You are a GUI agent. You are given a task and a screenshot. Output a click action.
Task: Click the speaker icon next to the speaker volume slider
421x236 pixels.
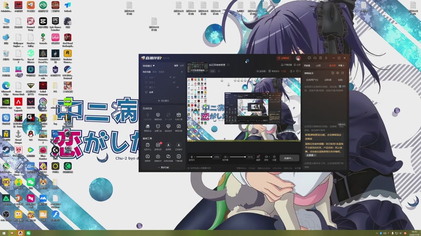(x=225, y=157)
